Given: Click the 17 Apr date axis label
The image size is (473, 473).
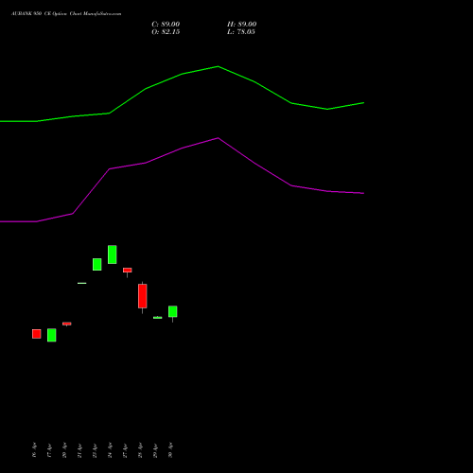Looking at the screenshot, I should (49, 450).
